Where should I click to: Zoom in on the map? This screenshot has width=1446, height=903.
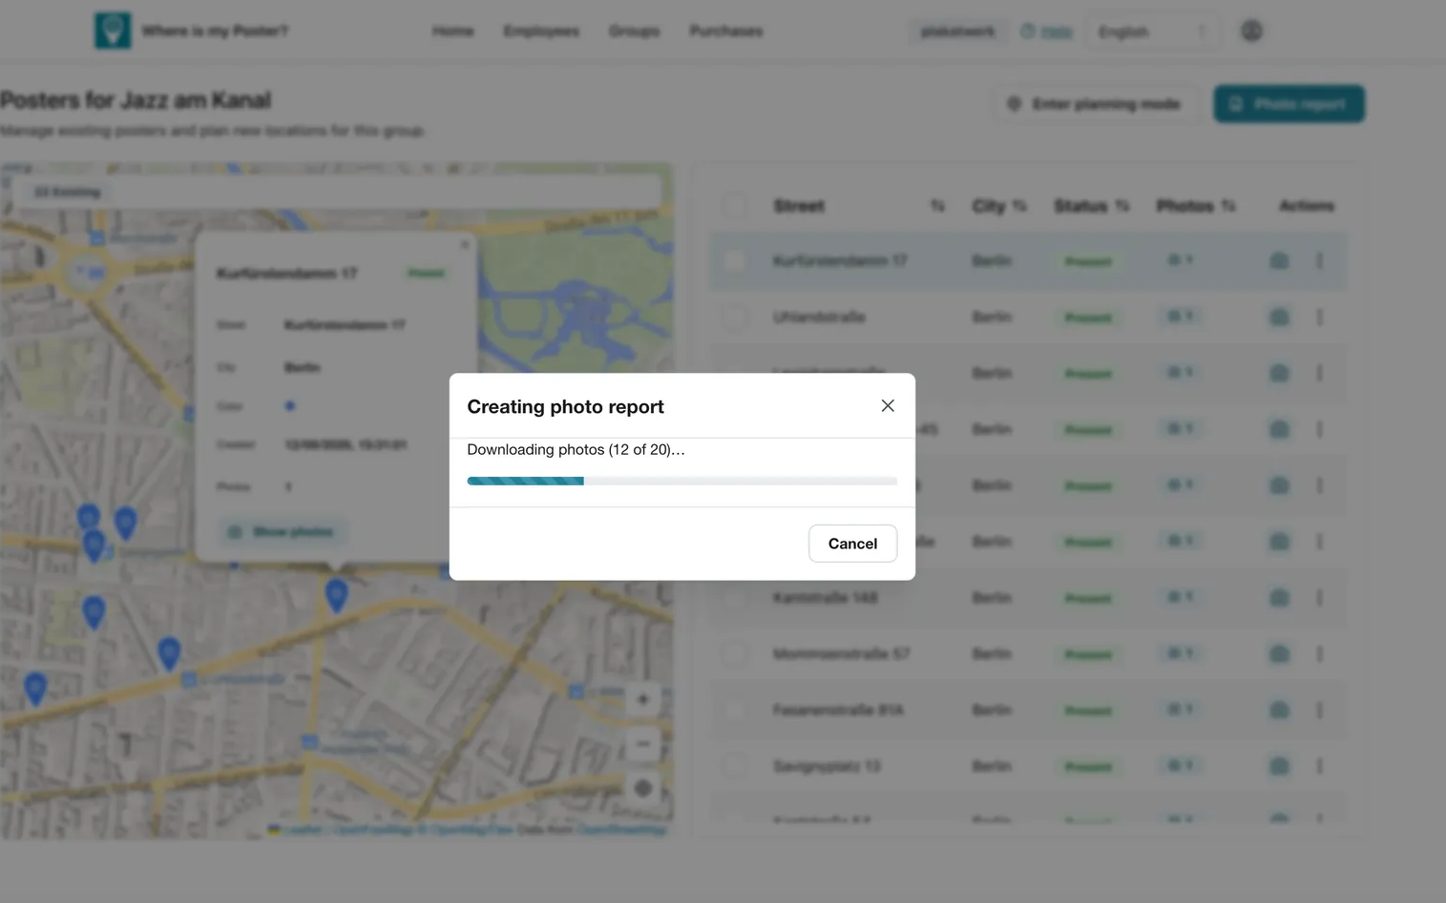tap(642, 700)
